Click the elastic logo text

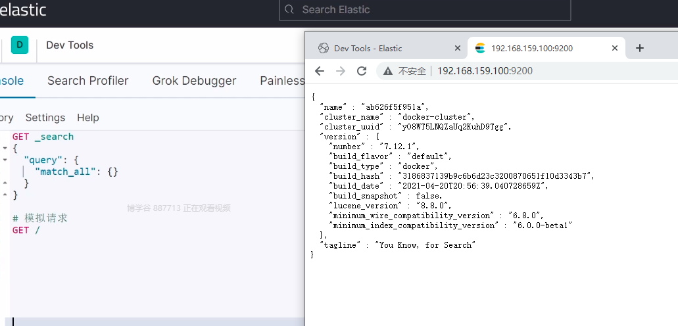(24, 10)
